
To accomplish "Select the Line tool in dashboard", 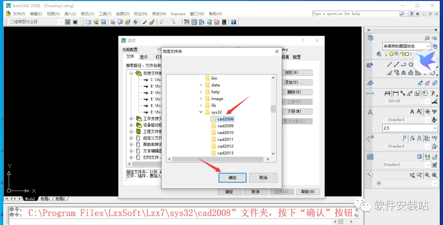I will click(x=390, y=65).
